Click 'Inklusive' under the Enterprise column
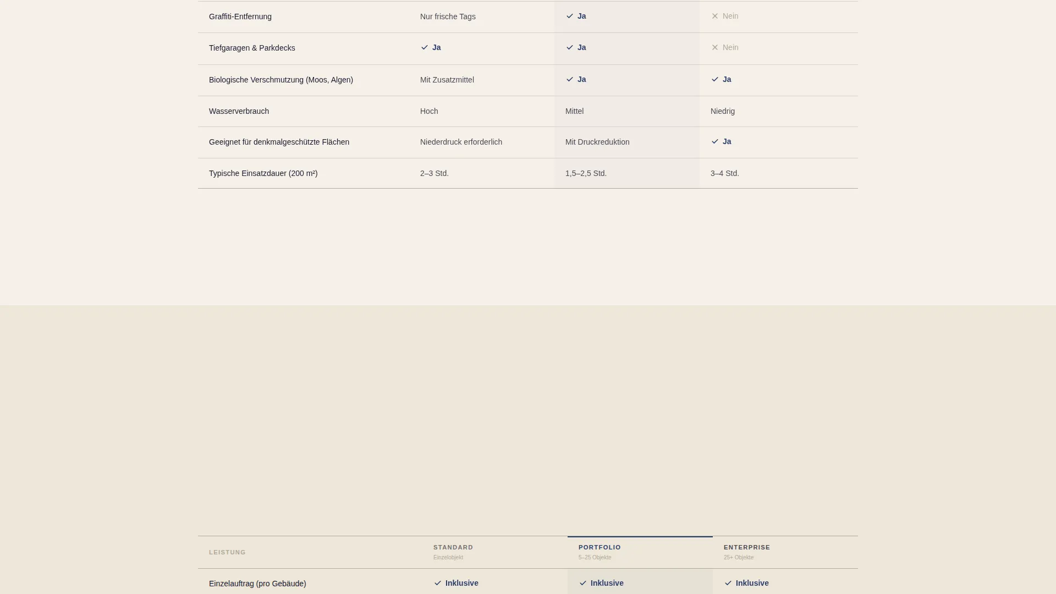 coord(752,583)
